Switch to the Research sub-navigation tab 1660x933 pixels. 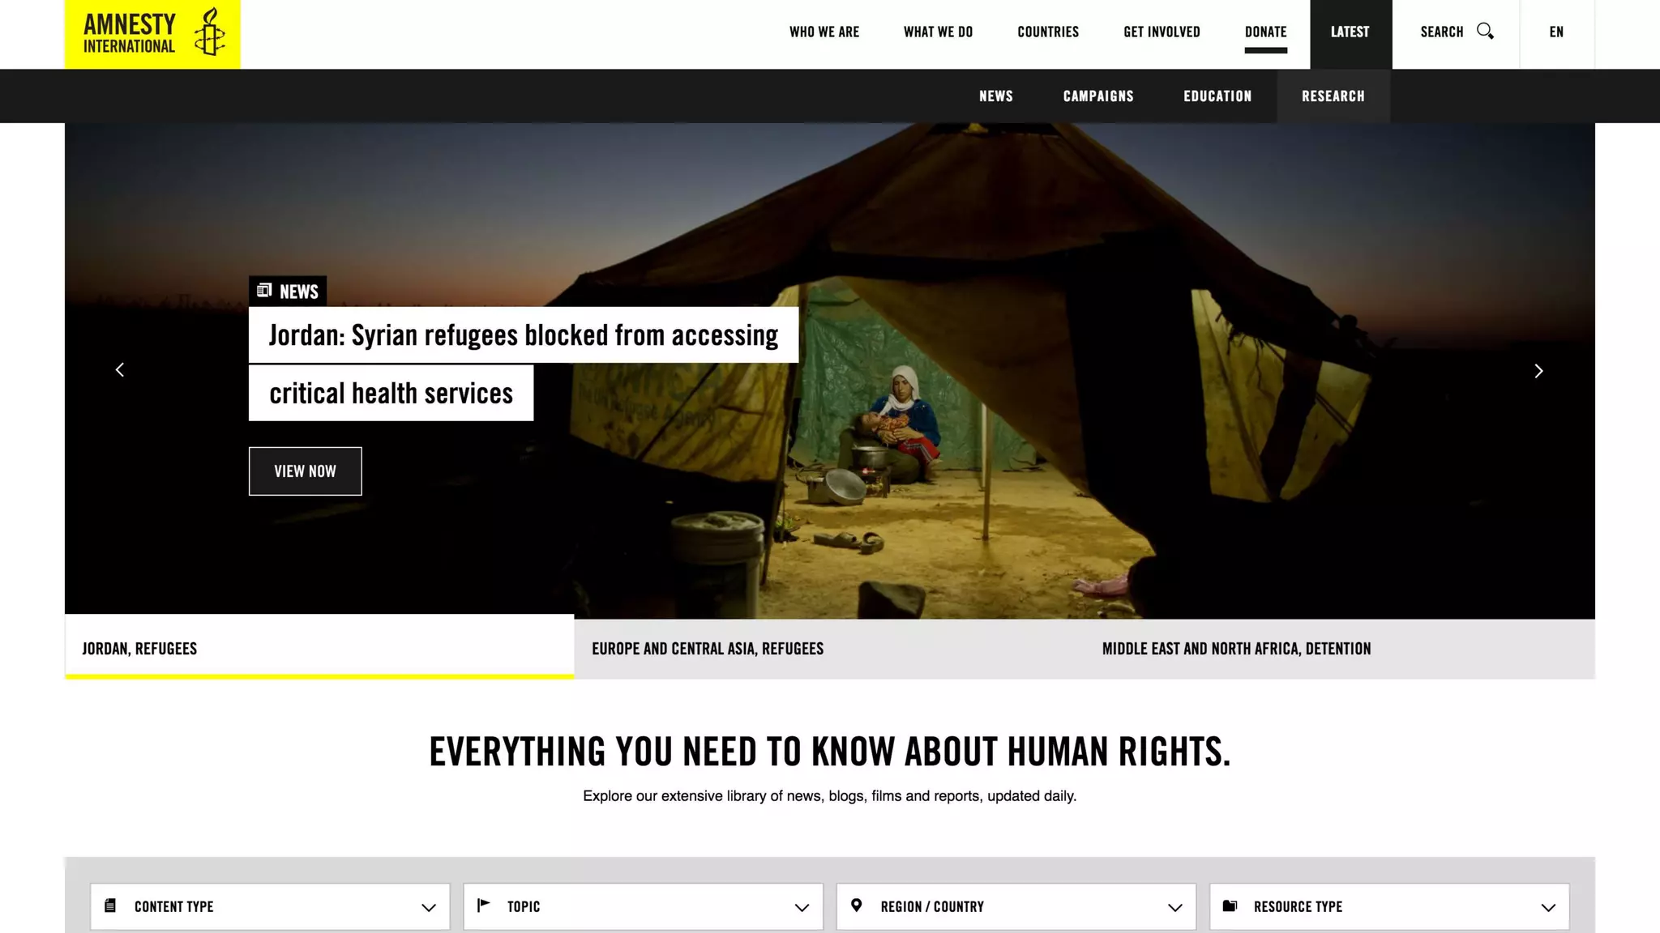(x=1333, y=96)
